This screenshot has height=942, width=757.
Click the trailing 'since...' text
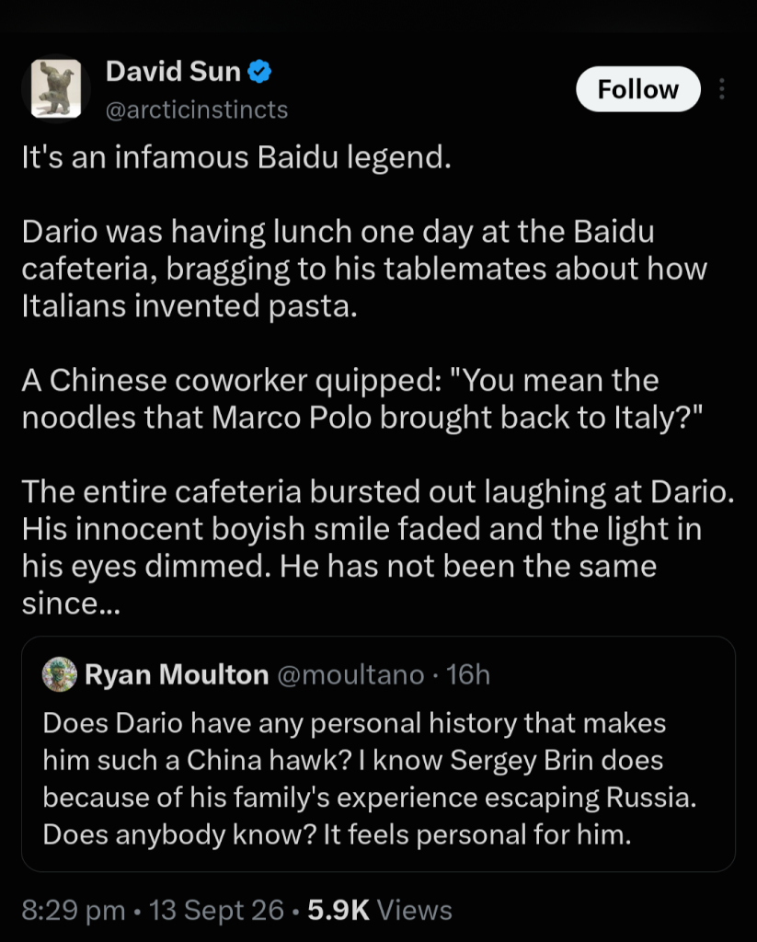(71, 603)
